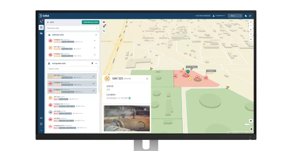Click phone number +447441449006

coord(203,16)
